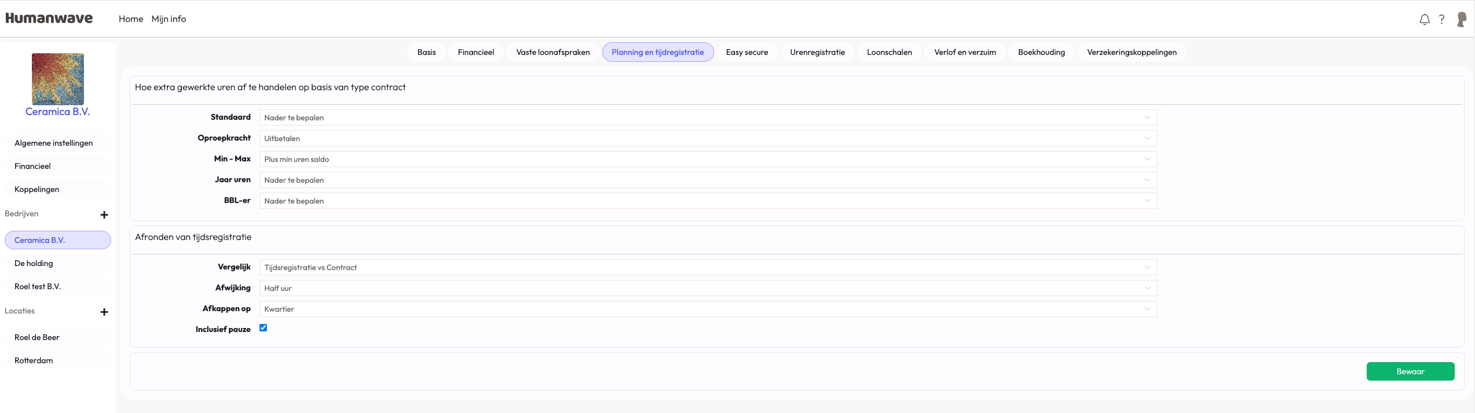Open Algemene instellingen in sidebar
Viewport: 1475px width, 413px height.
coord(53,143)
